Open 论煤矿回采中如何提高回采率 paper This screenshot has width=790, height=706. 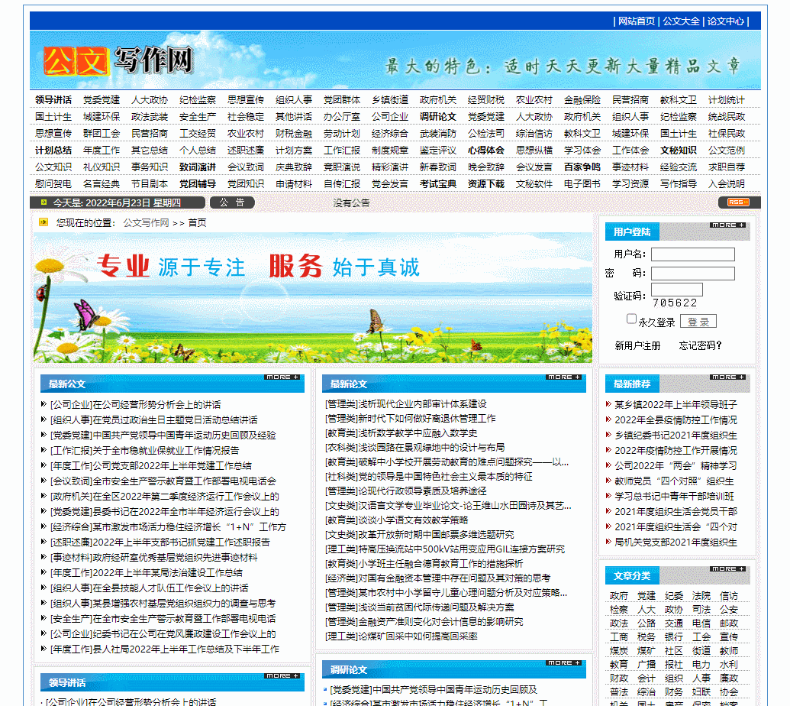tap(418, 636)
